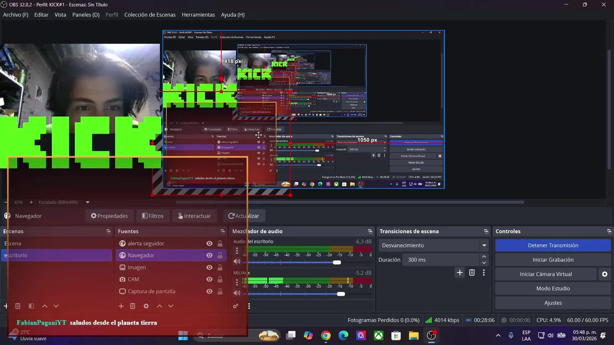Move scene up arrow in Escenas toolbar
The image size is (614, 345).
click(x=45, y=306)
